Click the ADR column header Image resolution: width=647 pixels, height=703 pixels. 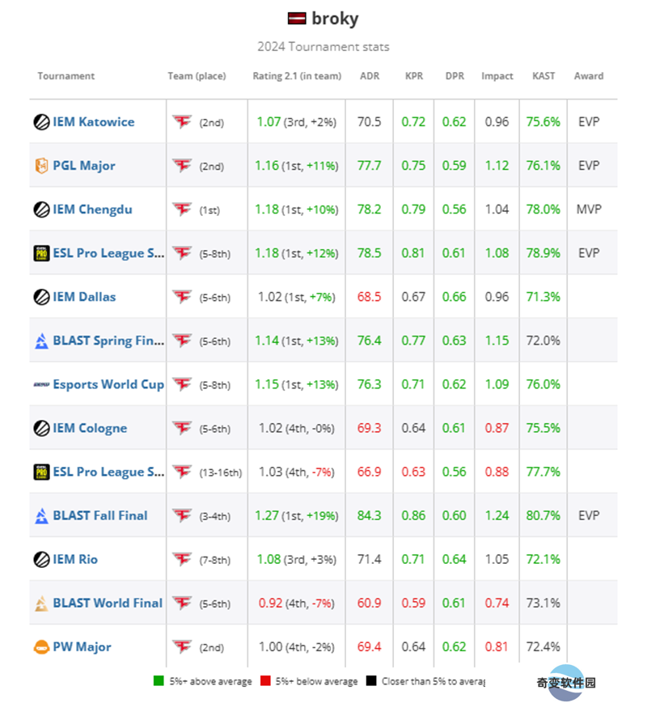pyautogui.click(x=370, y=76)
